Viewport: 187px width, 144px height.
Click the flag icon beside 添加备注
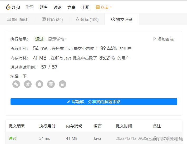click(155, 39)
